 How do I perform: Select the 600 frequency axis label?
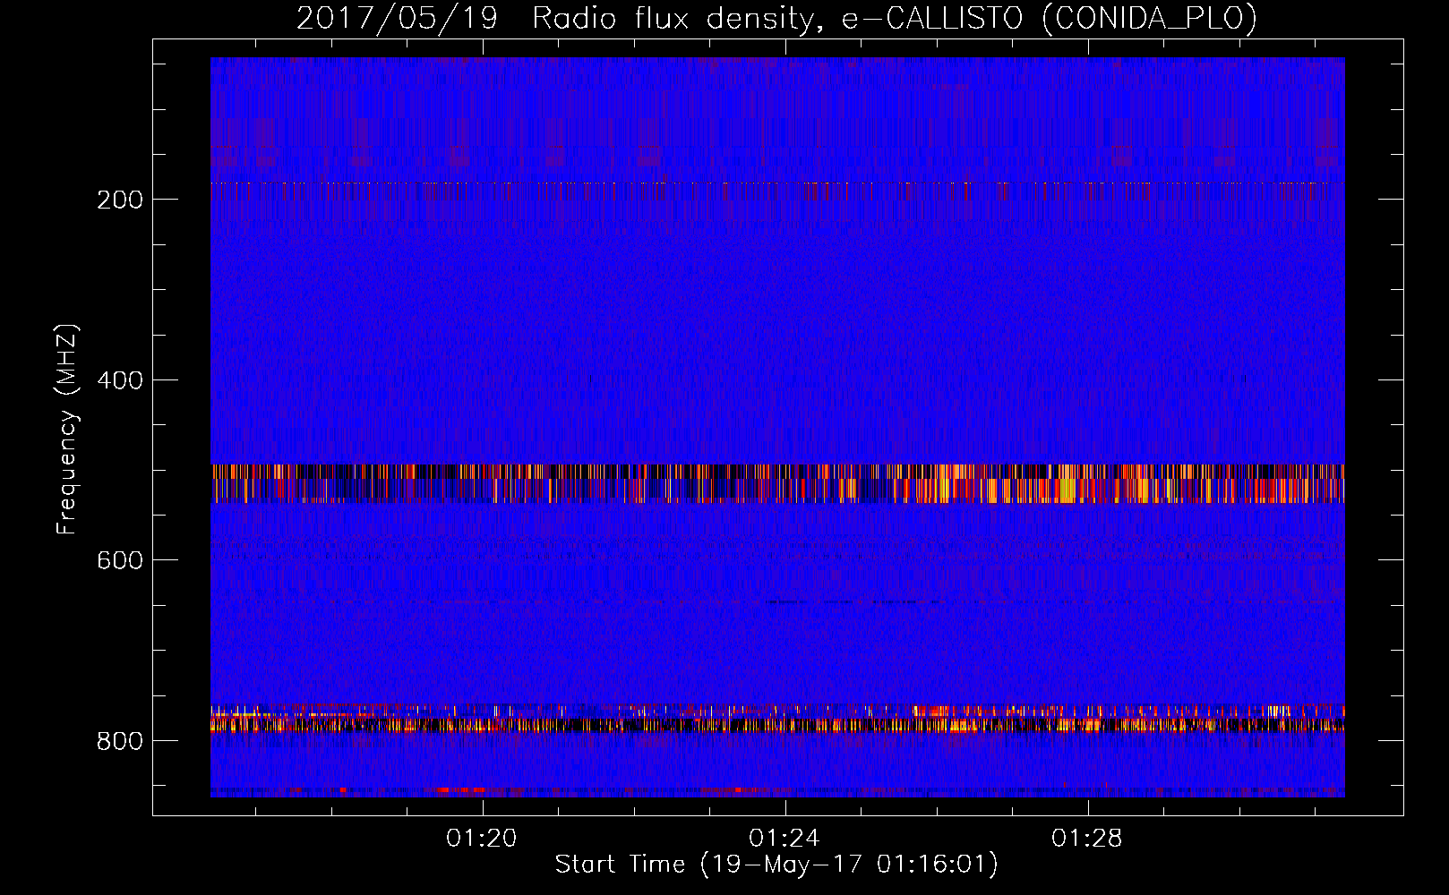(120, 560)
